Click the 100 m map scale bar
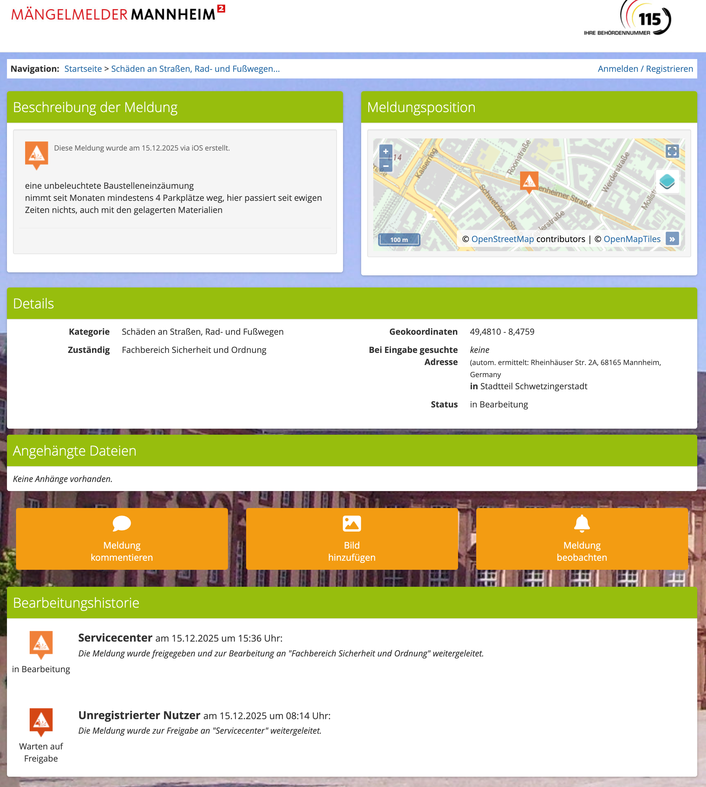This screenshot has height=787, width=706. click(399, 239)
